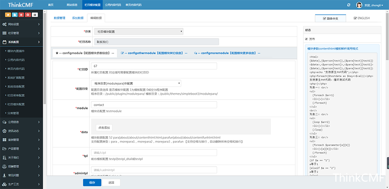The width and height of the screenshot is (389, 189).
Task: Collapse the 系统配置 sidebar section
Action: coord(21,42)
